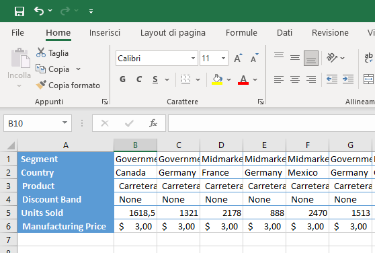Click the Discount Band label cell

click(66, 199)
